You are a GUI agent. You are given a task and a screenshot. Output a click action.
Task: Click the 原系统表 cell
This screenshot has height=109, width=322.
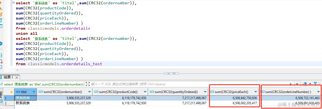25,98
